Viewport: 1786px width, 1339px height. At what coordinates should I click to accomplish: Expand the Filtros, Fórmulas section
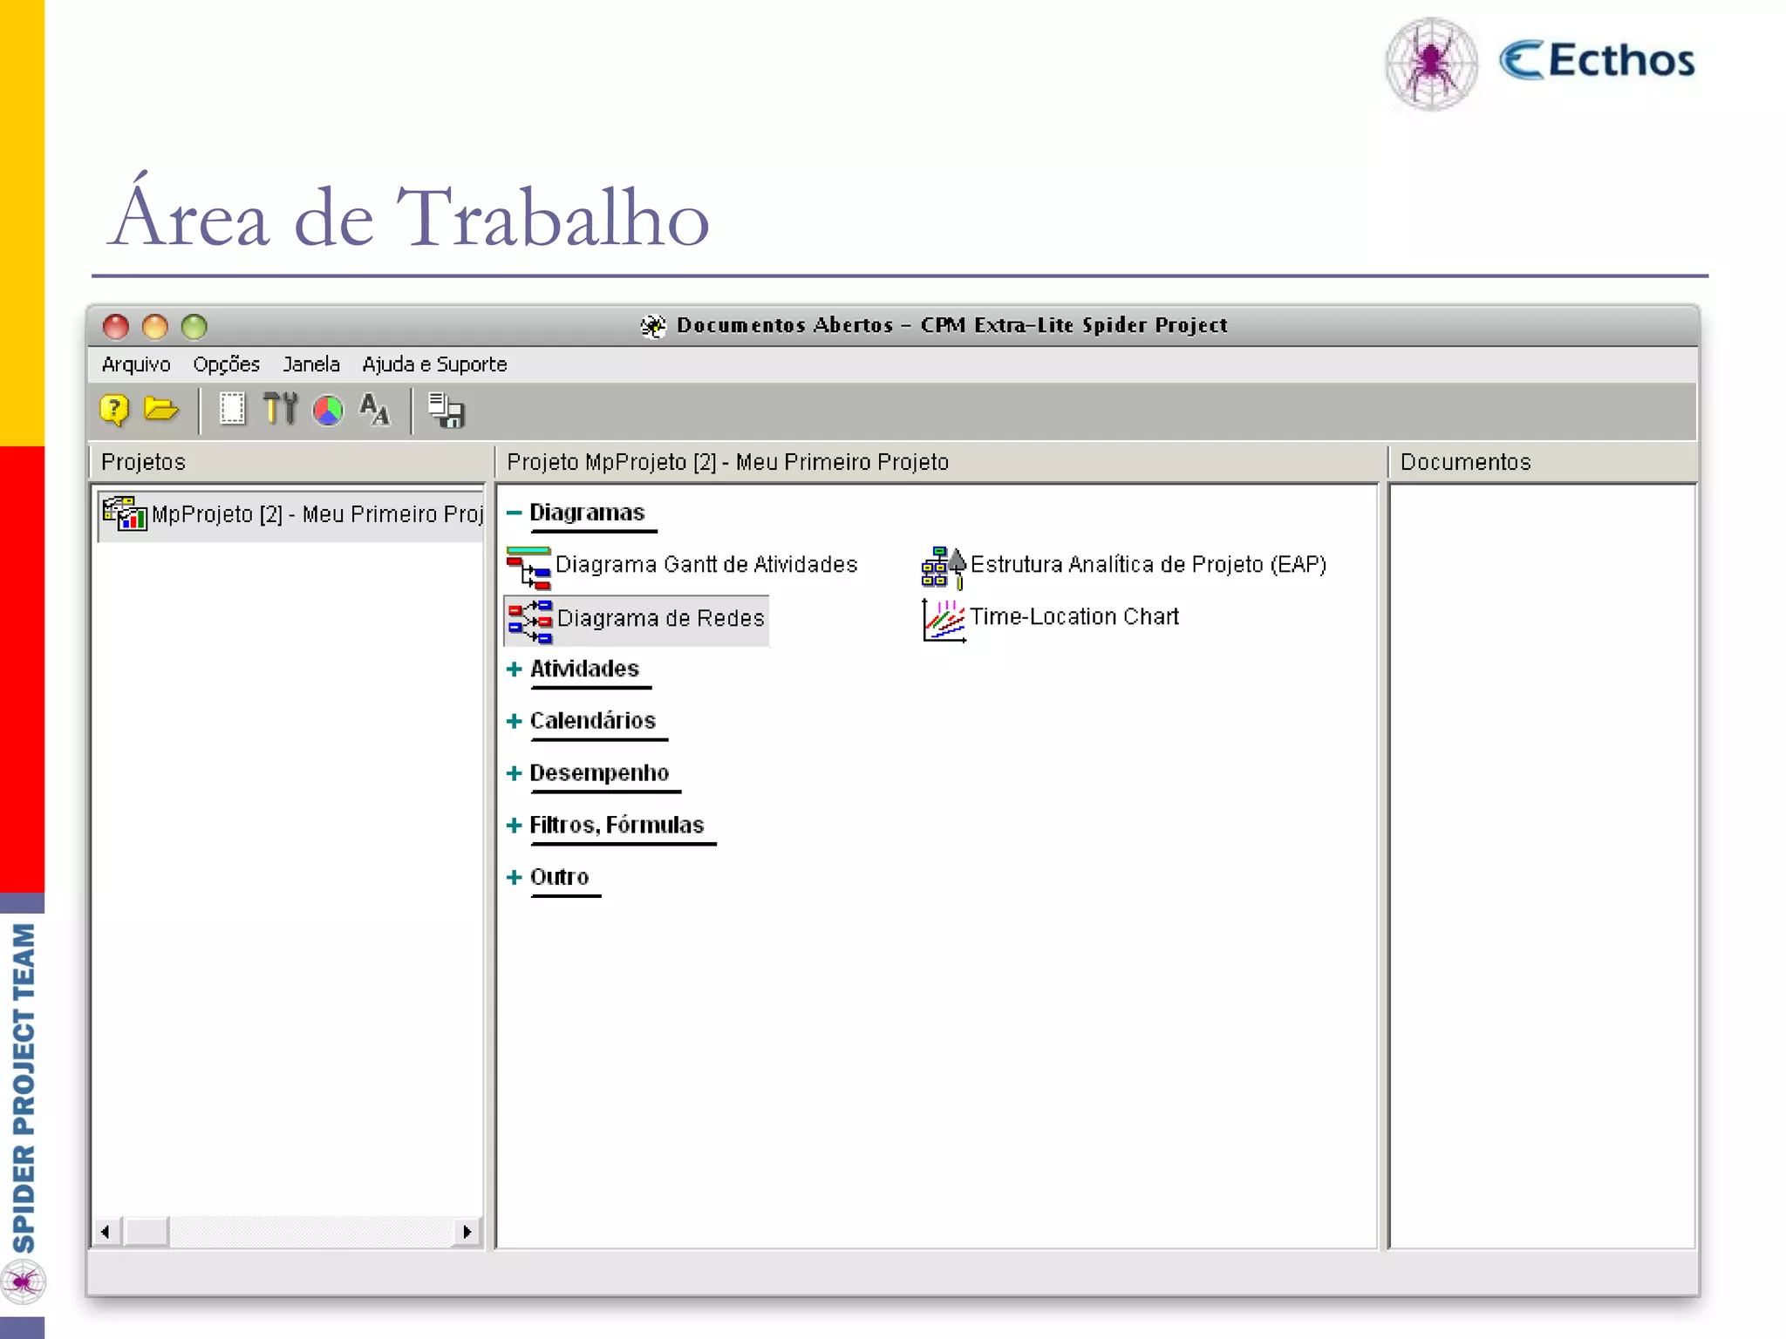(514, 825)
